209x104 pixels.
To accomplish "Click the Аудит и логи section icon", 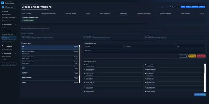I will pyautogui.click(x=2, y=54).
